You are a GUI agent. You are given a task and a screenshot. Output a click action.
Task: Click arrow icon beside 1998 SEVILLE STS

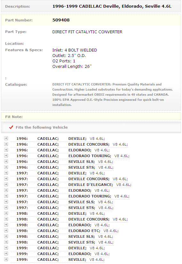tap(6, 242)
